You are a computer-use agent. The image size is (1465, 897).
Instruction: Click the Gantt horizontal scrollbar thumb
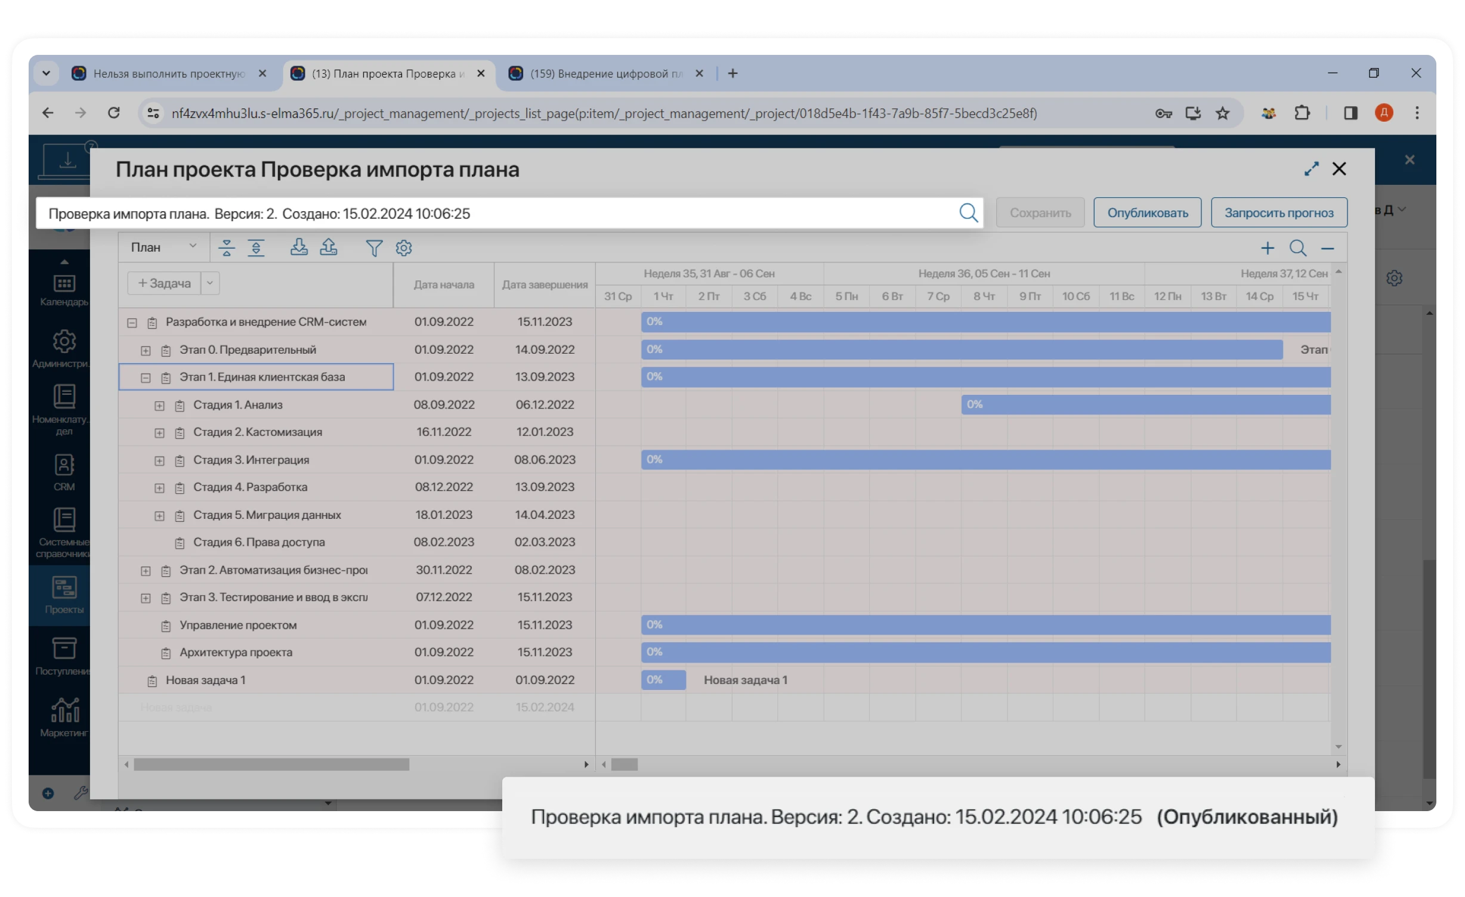(624, 765)
